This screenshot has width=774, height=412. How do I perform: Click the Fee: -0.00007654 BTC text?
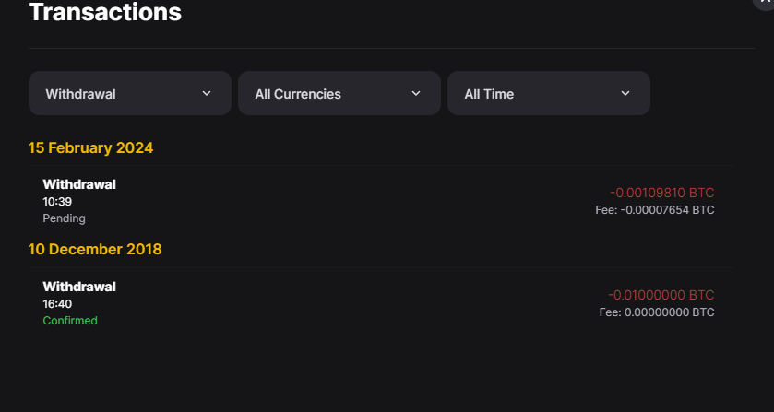[655, 210]
